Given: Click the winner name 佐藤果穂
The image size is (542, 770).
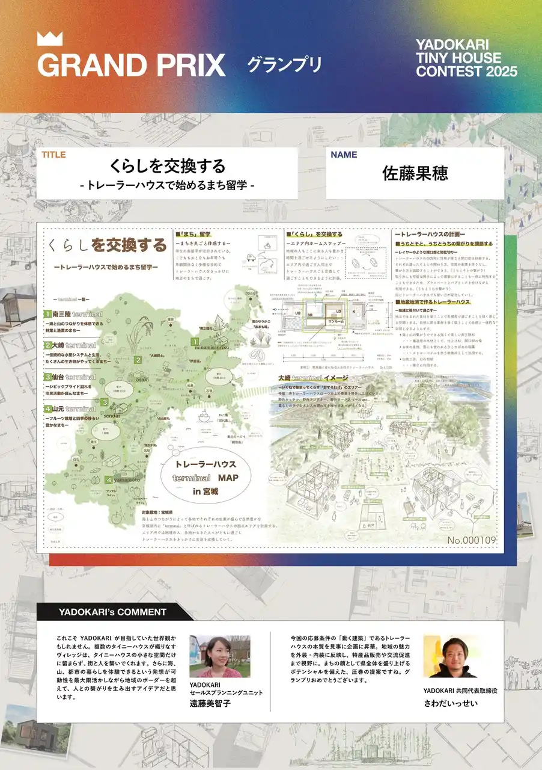Looking at the screenshot, I should pyautogui.click(x=415, y=173).
